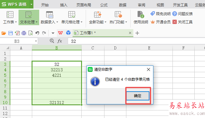Image resolution: width=205 pixels, height=118 pixels.
Task: Switch to the 插入 tab
Action: tap(64, 5)
